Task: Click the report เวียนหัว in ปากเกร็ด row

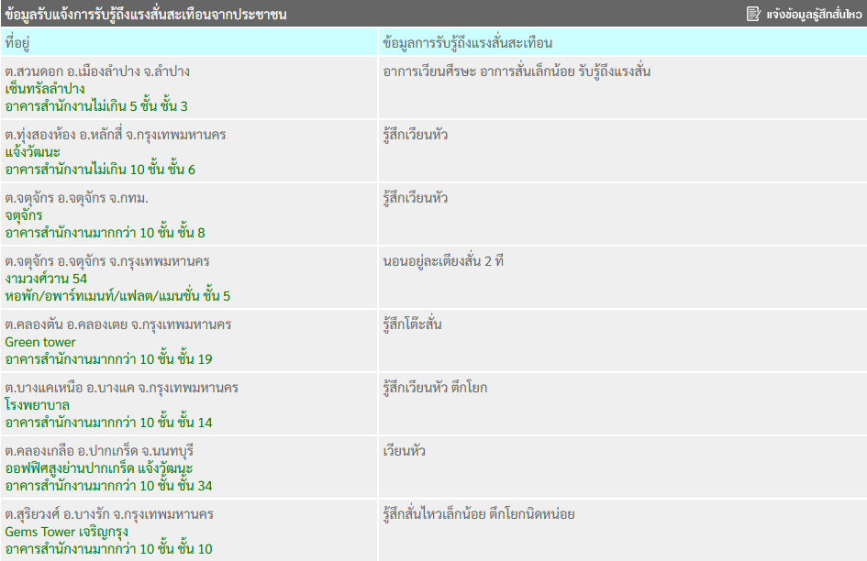Action: tap(404, 451)
